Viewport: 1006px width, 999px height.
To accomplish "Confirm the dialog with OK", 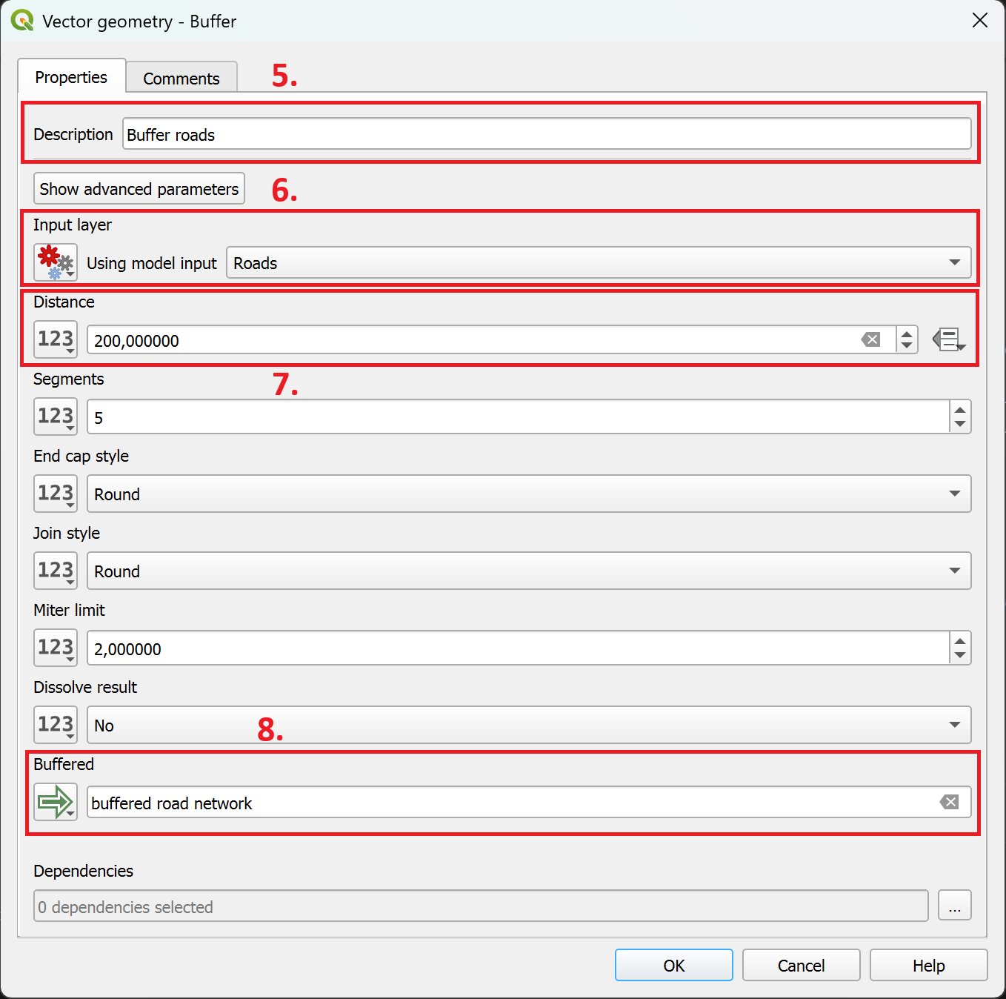I will pyautogui.click(x=673, y=966).
